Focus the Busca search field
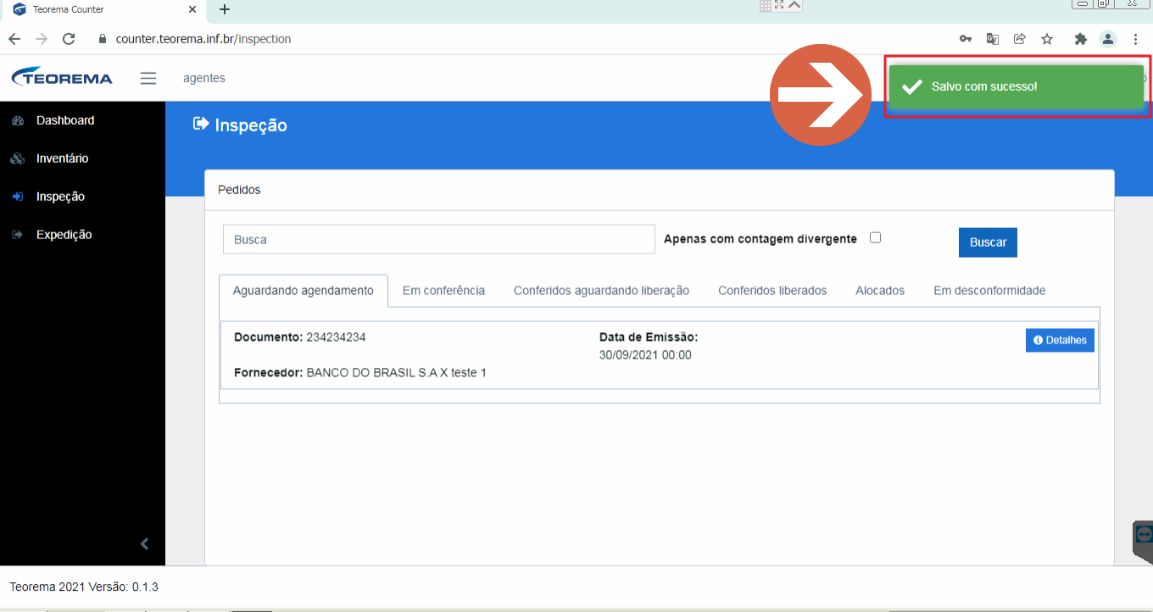This screenshot has height=612, width=1153. tap(439, 239)
